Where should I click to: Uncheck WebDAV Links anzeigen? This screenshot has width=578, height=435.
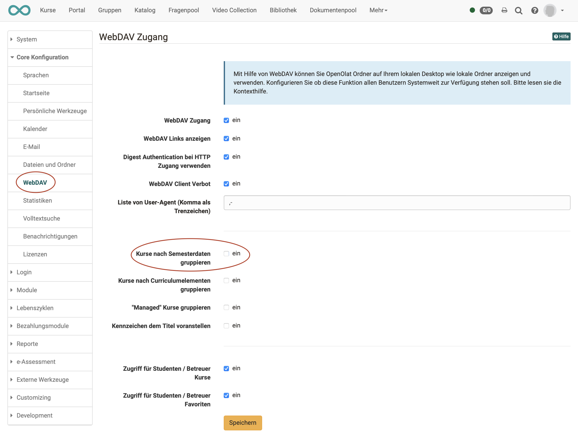coord(226,139)
